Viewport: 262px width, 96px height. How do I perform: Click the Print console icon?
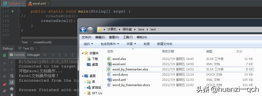click(x=12, y=89)
